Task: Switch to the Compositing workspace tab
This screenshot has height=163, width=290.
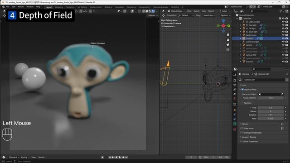Action: [x=145, y=7]
